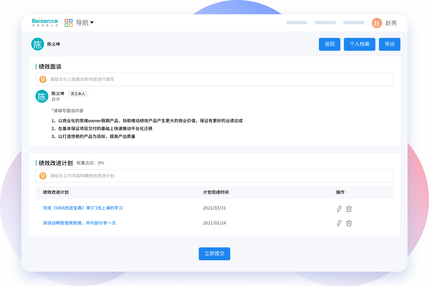Click the lightbulb tip icon in 绩效面谈 section

pyautogui.click(x=43, y=79)
